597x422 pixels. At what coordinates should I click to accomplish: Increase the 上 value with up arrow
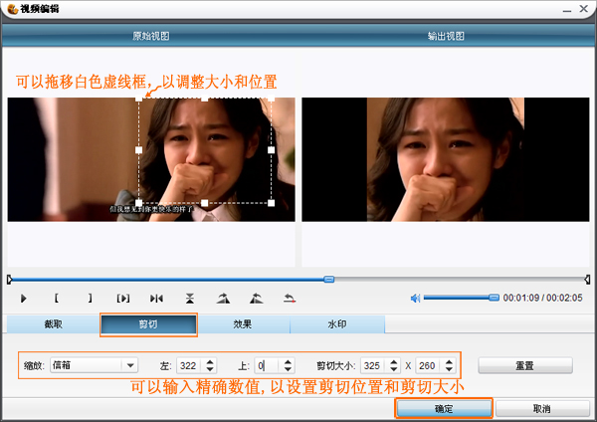coord(289,362)
